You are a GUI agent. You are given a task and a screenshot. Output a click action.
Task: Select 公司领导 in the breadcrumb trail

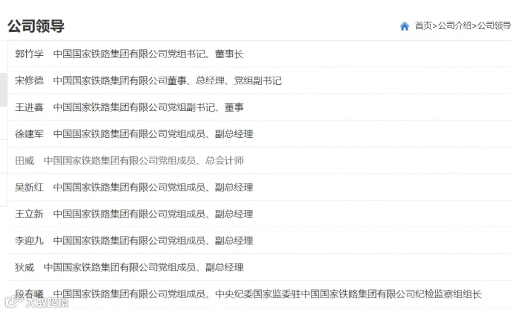(x=495, y=26)
